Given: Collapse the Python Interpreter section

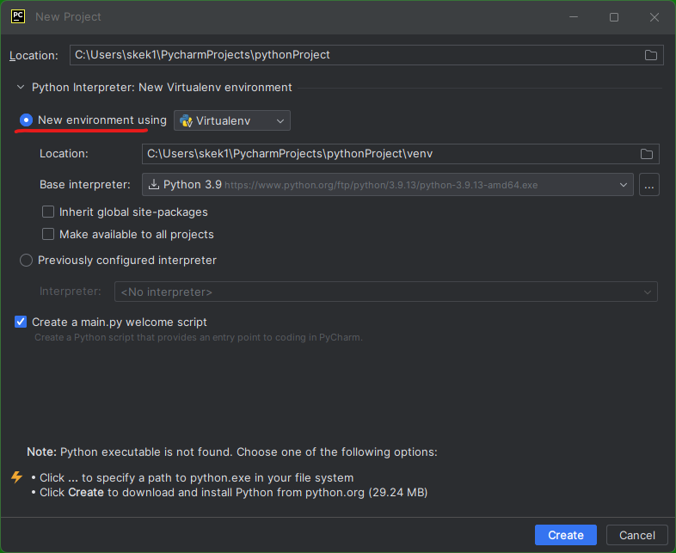Looking at the screenshot, I should tap(21, 87).
